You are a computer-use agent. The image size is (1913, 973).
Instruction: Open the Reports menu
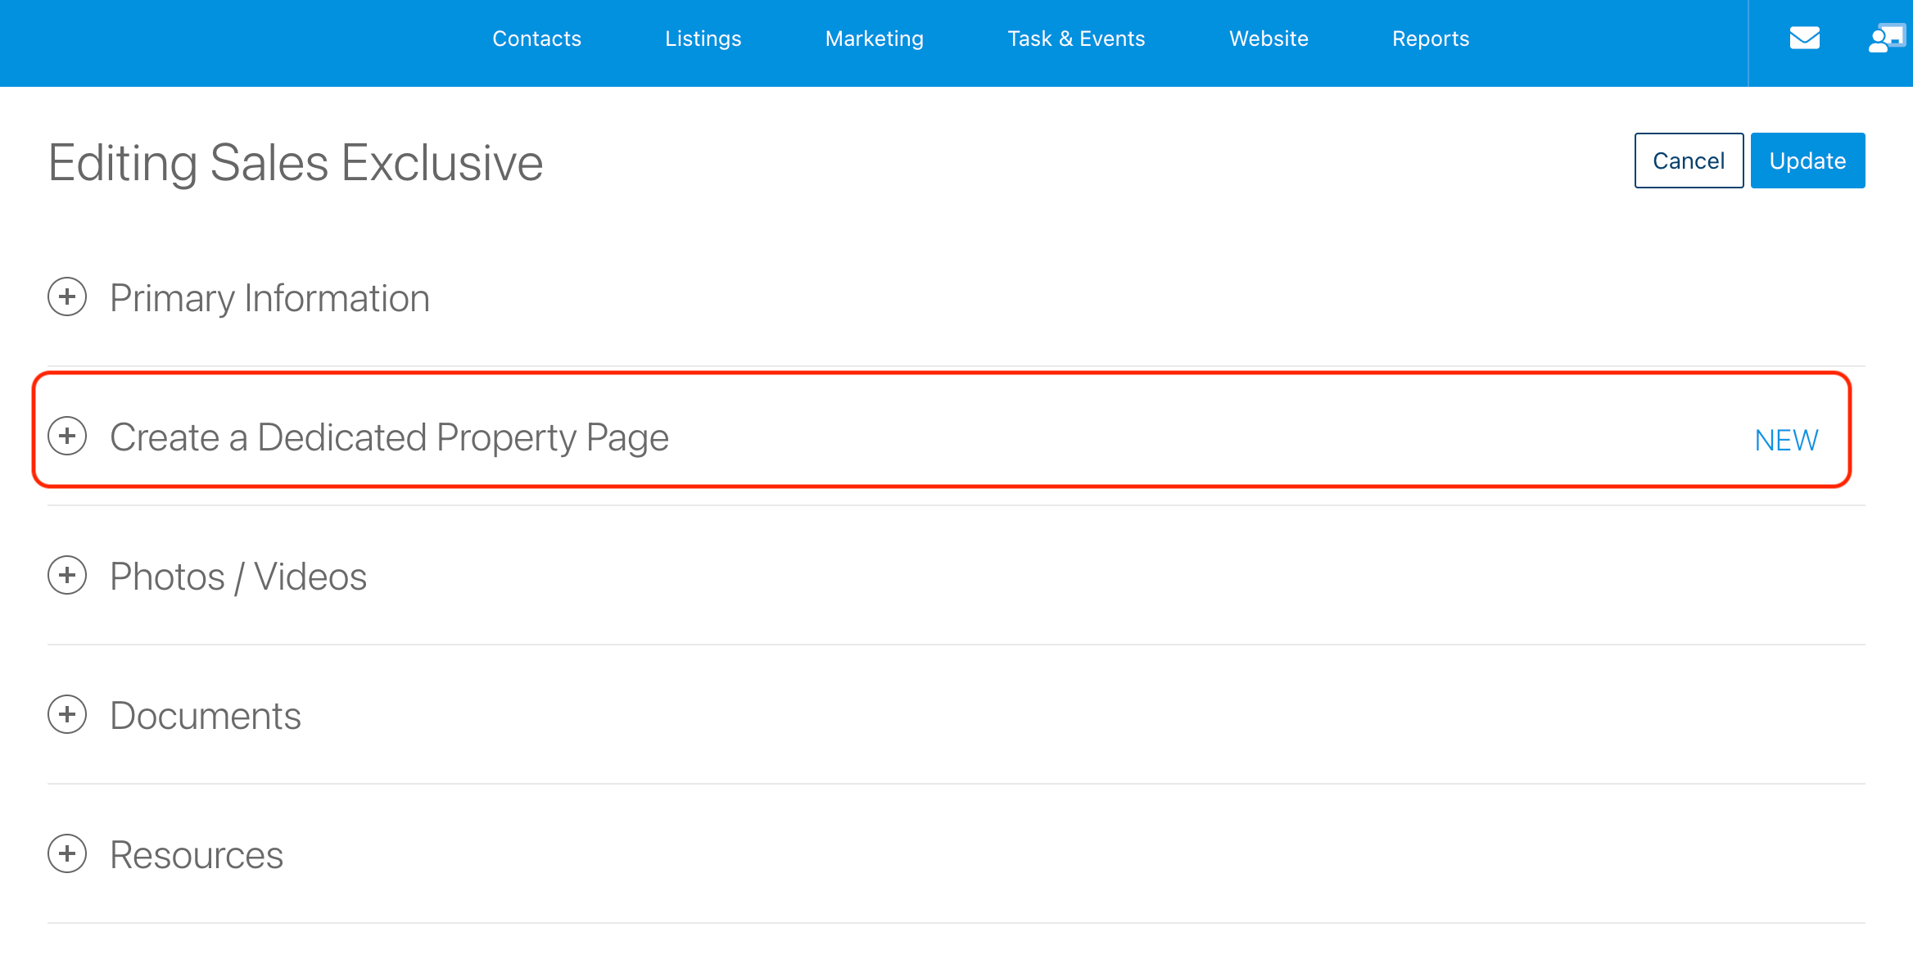pyautogui.click(x=1431, y=38)
